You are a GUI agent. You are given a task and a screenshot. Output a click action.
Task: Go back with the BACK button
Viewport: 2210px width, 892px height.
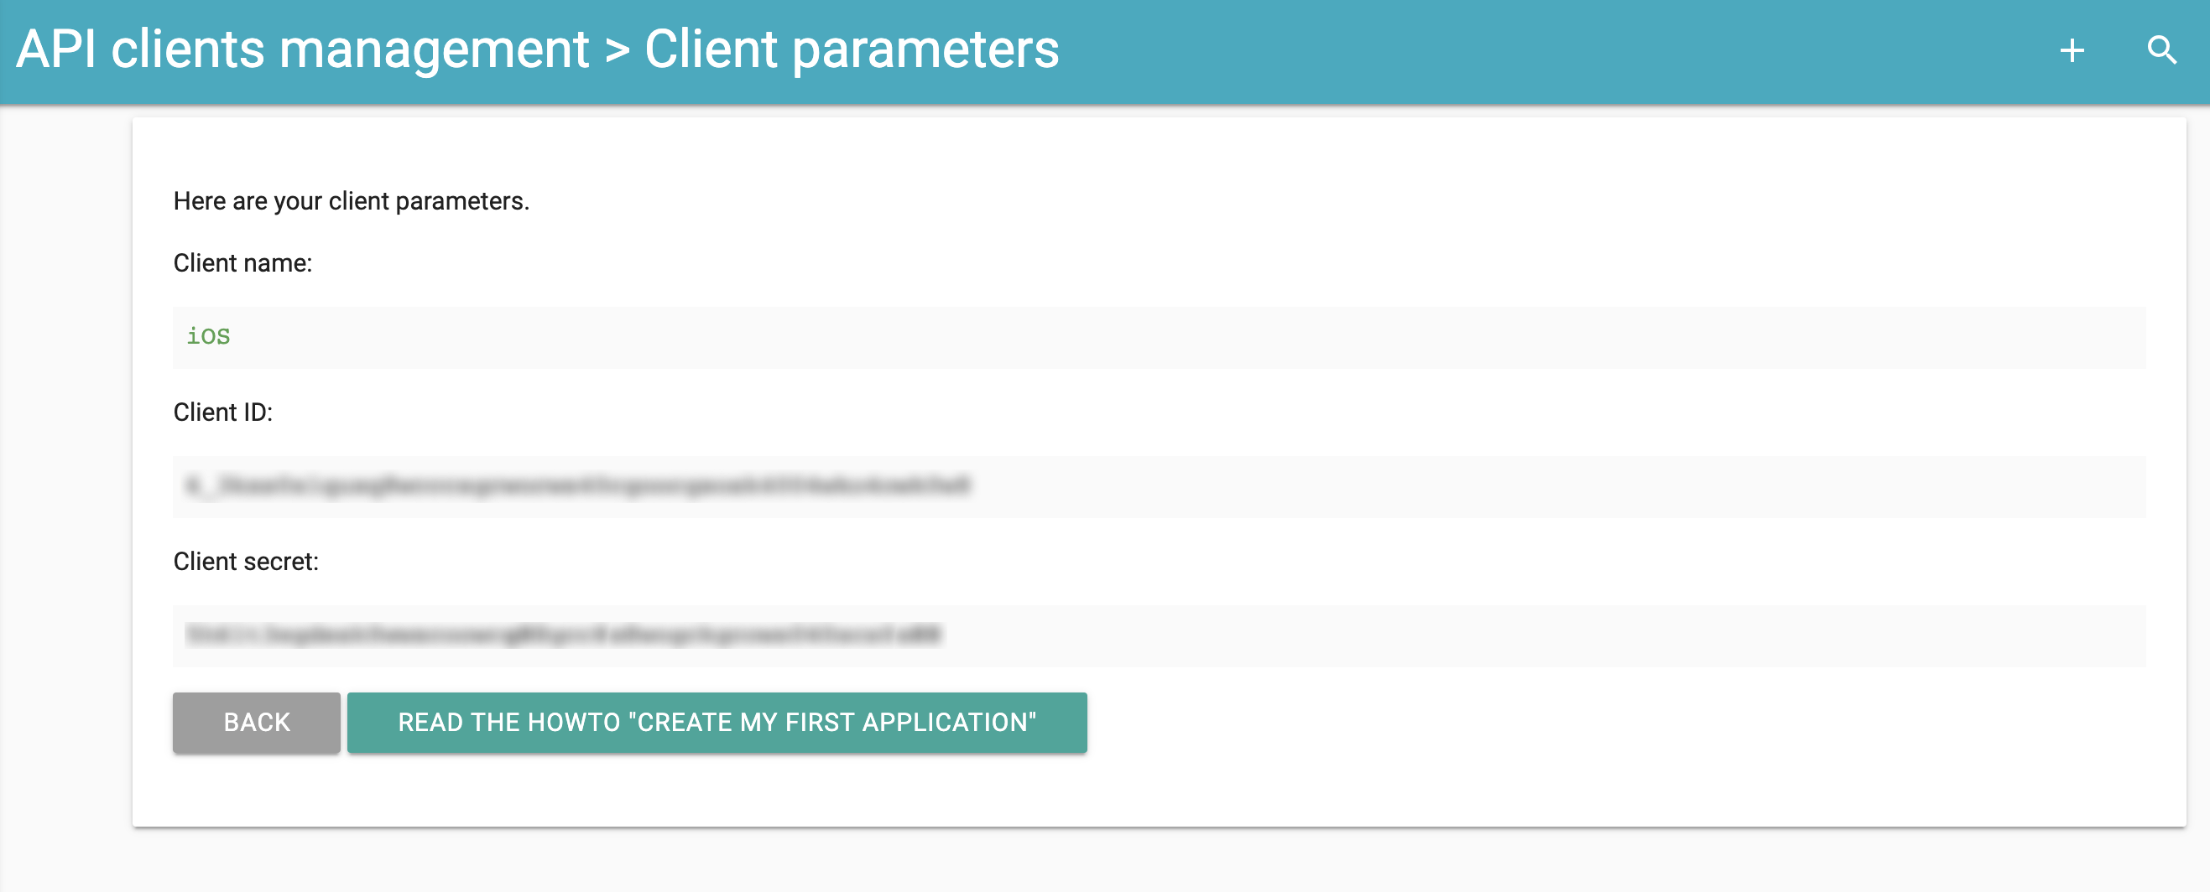(x=257, y=723)
